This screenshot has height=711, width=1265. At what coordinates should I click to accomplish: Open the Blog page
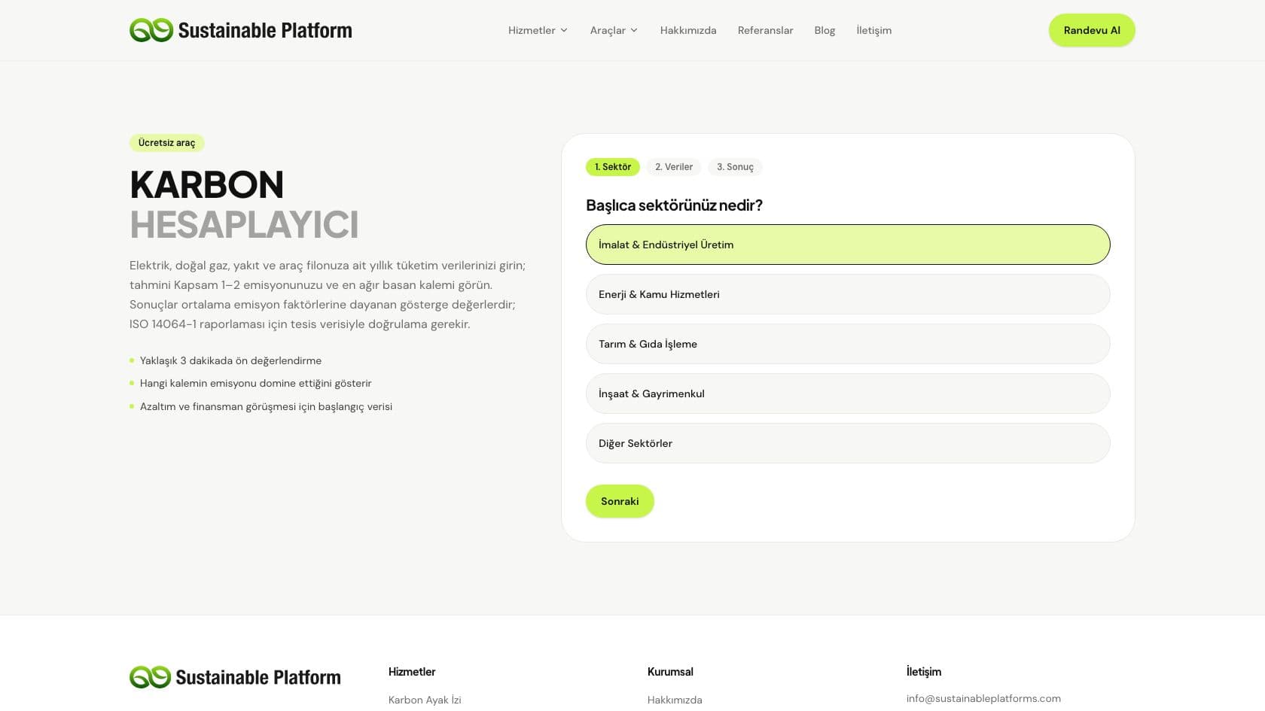[x=825, y=30]
